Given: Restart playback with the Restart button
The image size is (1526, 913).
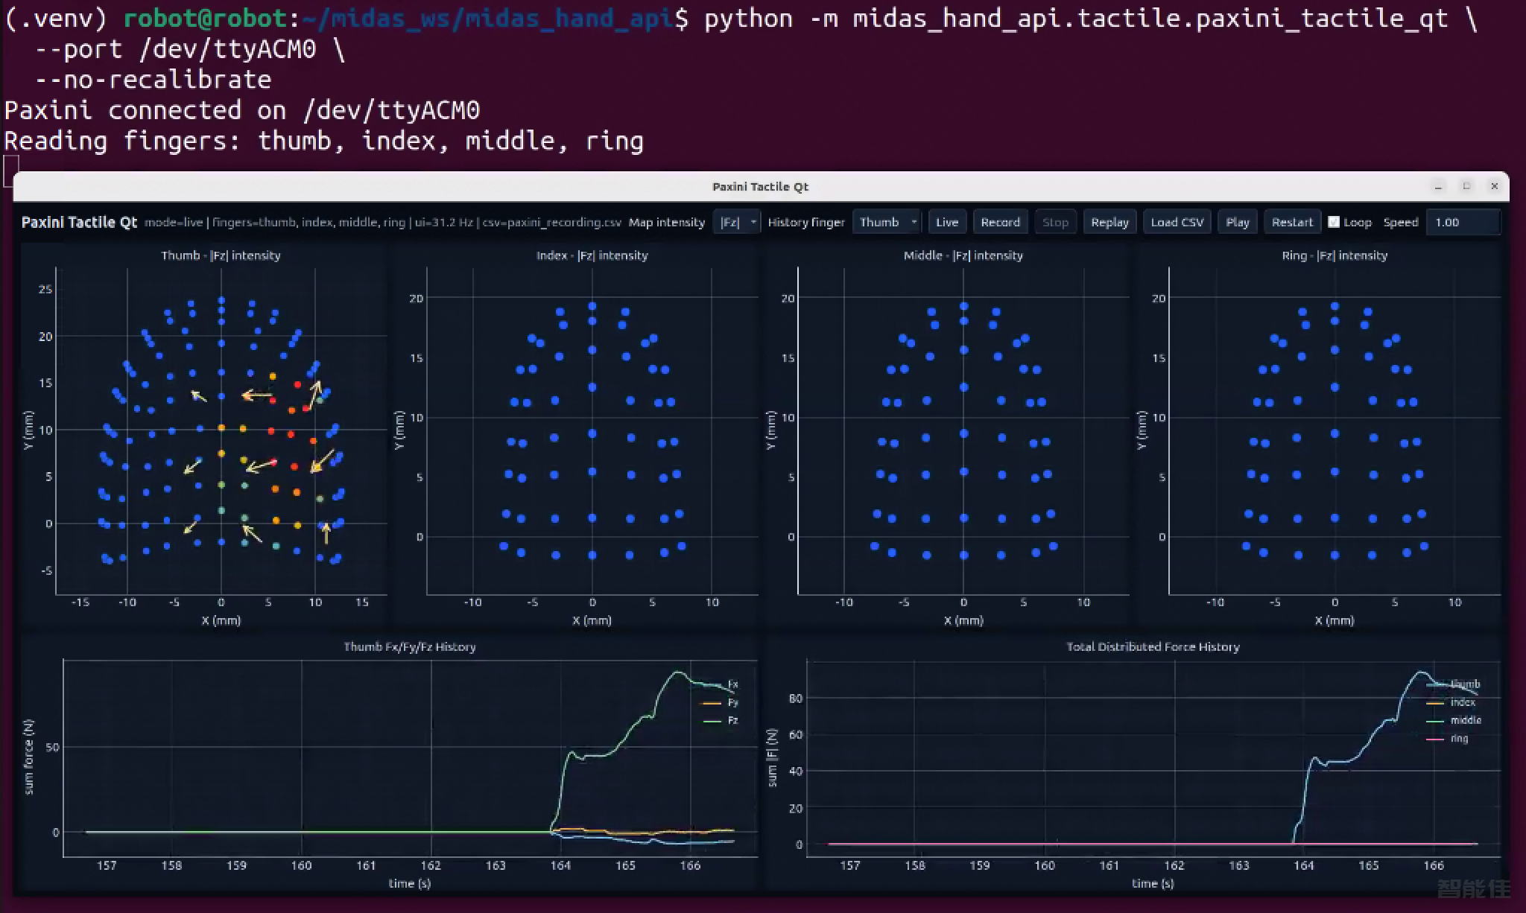Looking at the screenshot, I should tap(1292, 222).
